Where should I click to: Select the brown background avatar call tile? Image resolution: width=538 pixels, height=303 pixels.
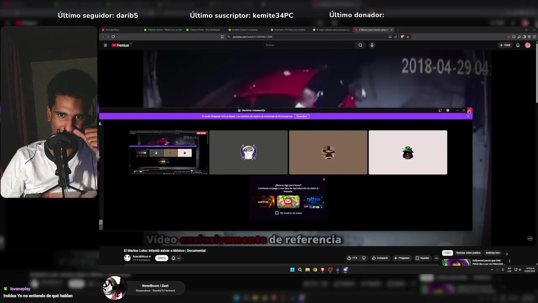coord(328,152)
